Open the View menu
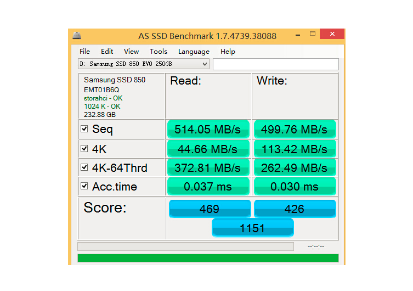 click(x=131, y=51)
